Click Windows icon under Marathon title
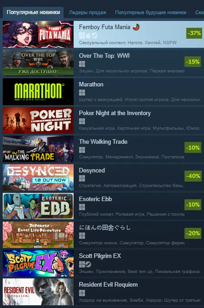Image resolution: width=204 pixels, height=308 pixels. [82, 92]
